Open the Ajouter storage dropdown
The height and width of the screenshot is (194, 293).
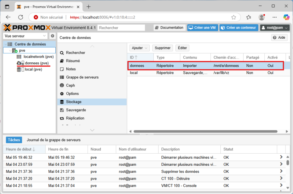click(x=139, y=48)
